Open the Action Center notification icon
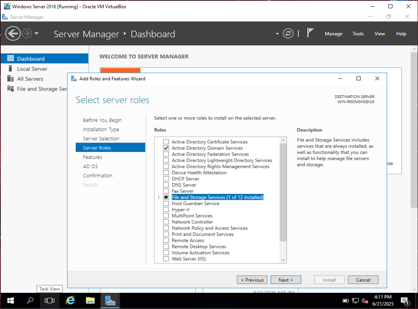The height and width of the screenshot is (309, 418). coord(405,301)
